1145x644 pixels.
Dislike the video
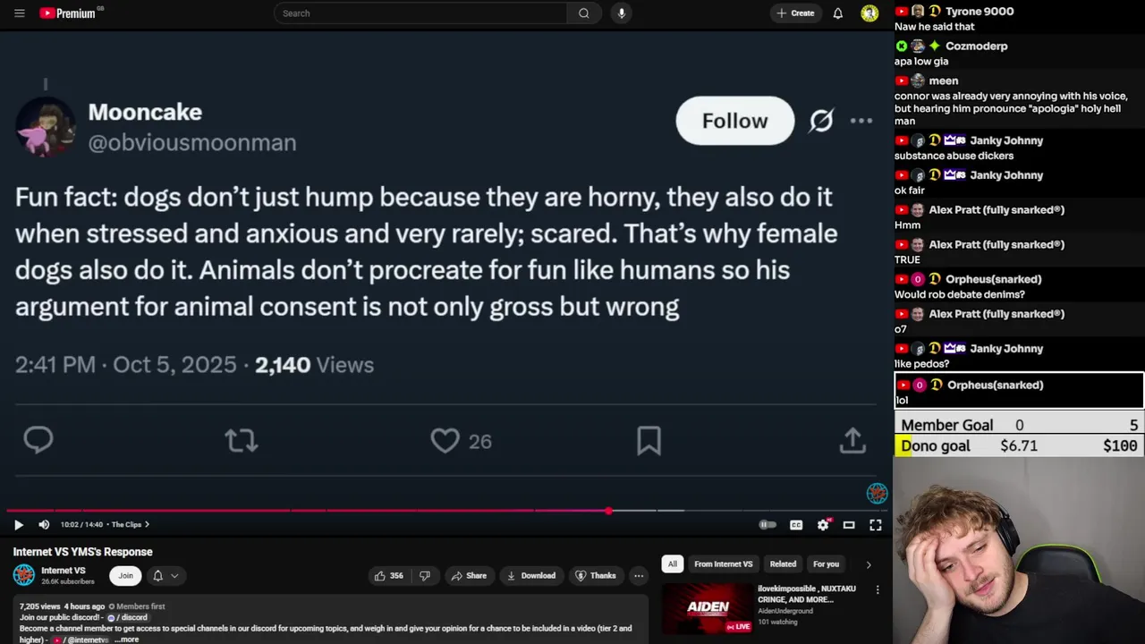tap(425, 576)
